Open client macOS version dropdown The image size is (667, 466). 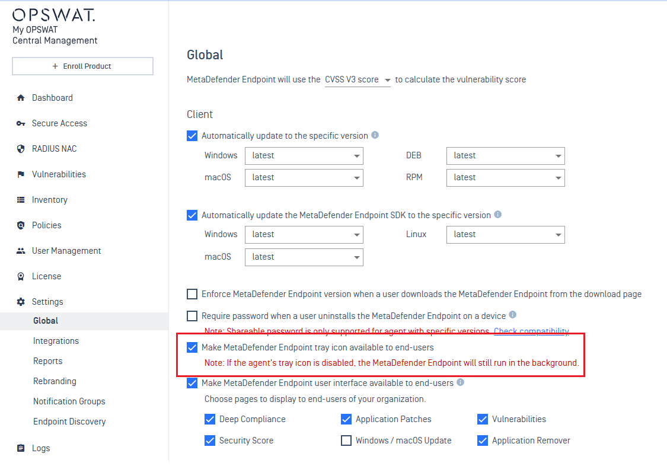coord(304,178)
